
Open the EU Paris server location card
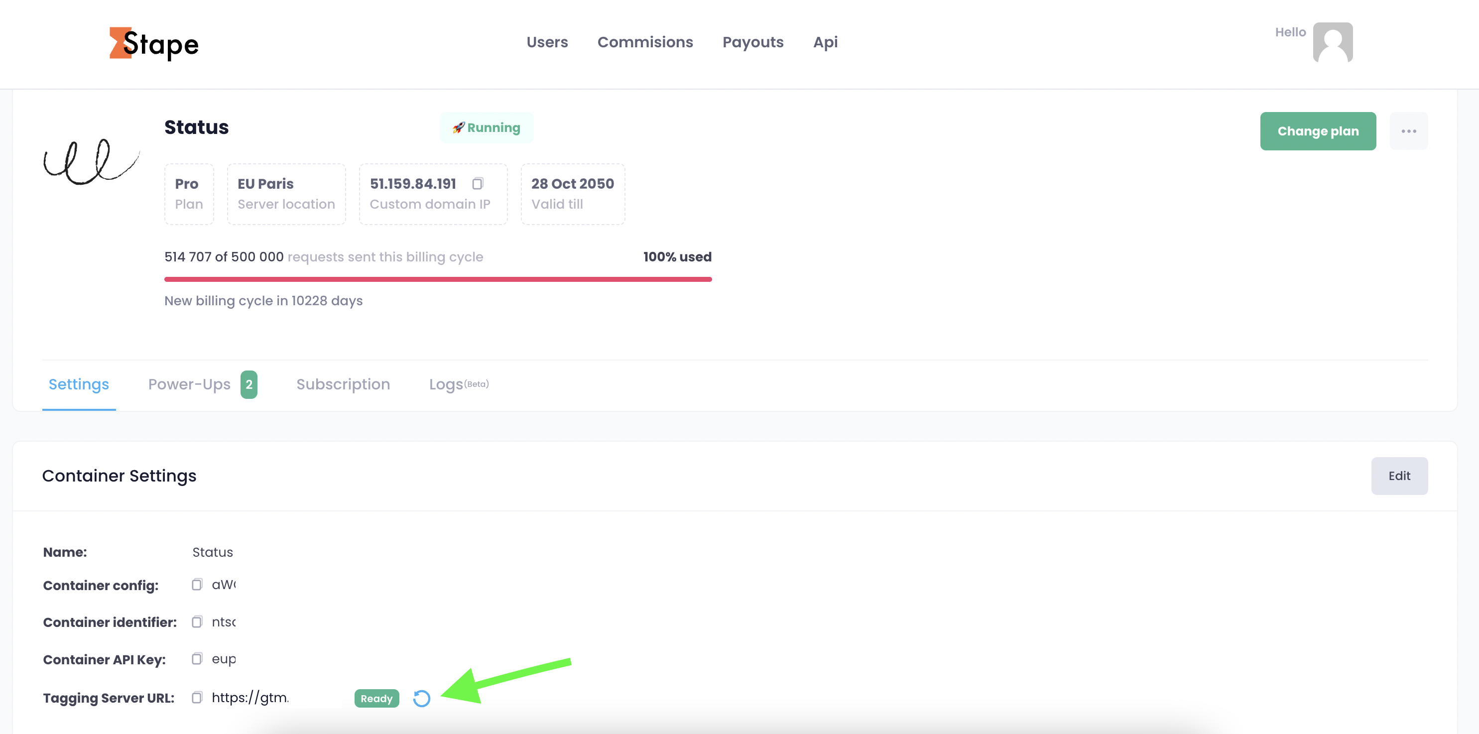point(286,194)
